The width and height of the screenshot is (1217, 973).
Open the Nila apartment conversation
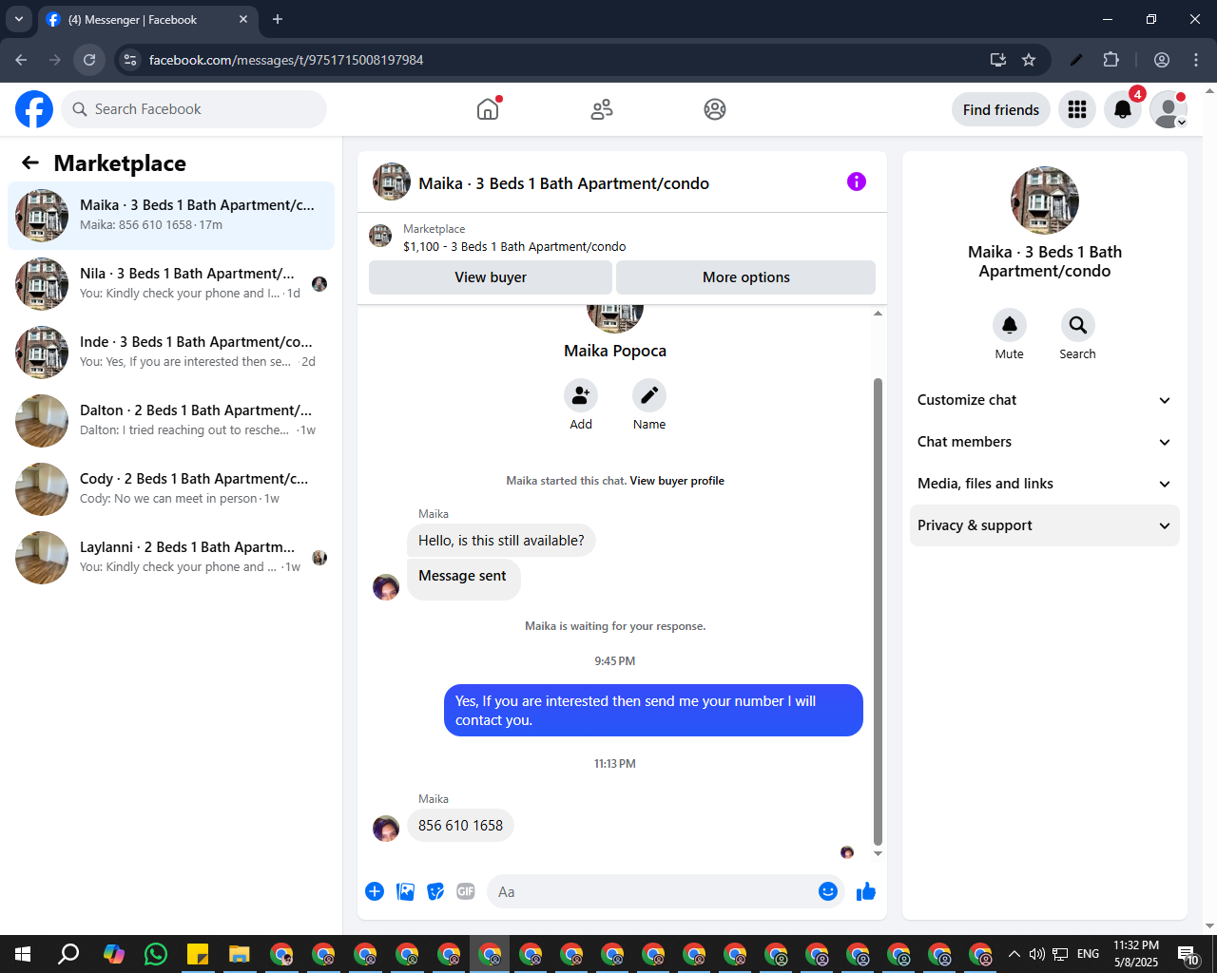[x=171, y=284]
